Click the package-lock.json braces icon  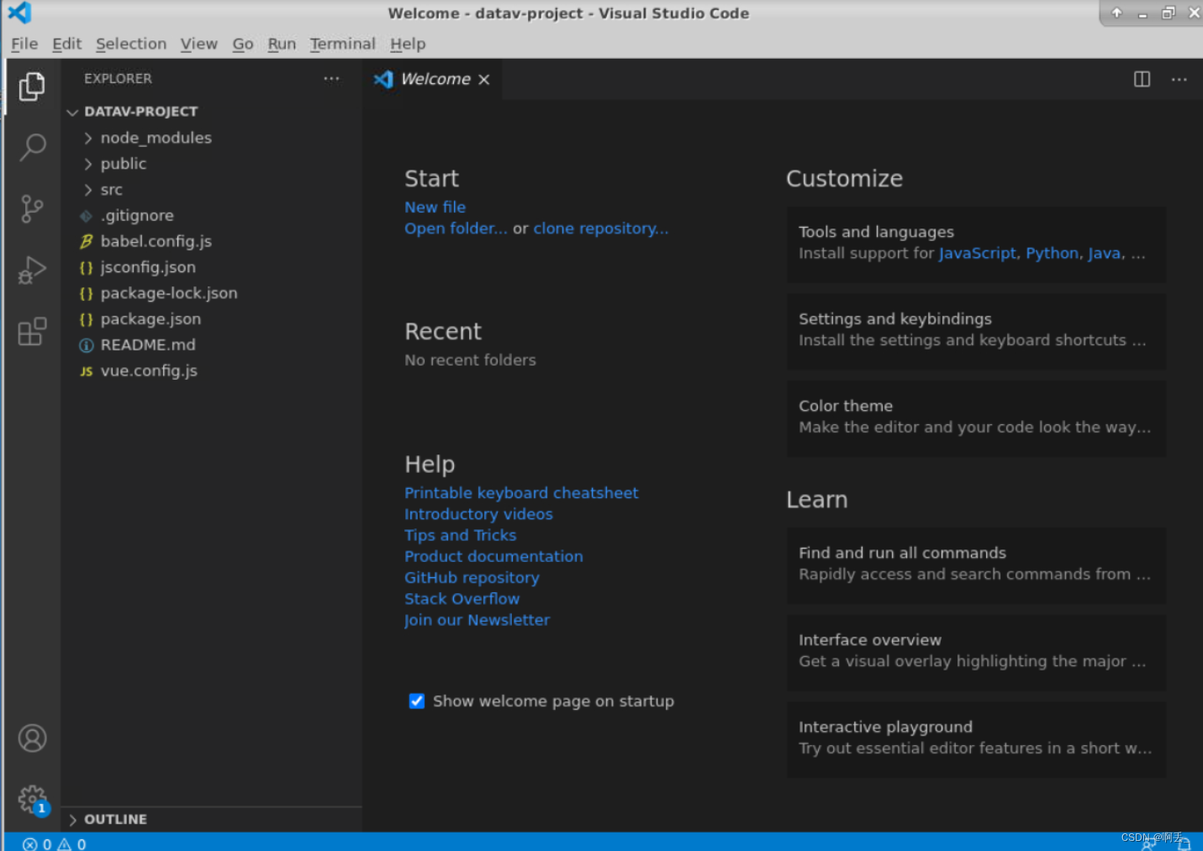point(86,293)
